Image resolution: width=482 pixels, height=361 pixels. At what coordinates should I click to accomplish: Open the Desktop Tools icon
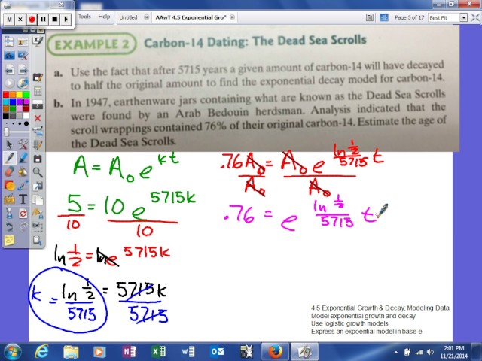[x=23, y=56]
